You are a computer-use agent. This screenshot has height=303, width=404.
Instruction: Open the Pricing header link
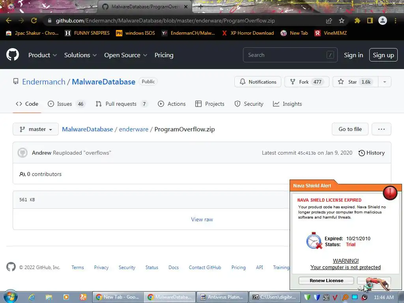click(x=164, y=55)
